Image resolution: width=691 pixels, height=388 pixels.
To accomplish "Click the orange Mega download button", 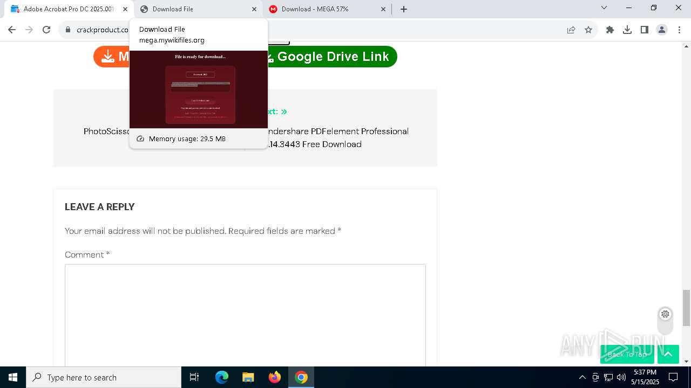I will 112,57.
